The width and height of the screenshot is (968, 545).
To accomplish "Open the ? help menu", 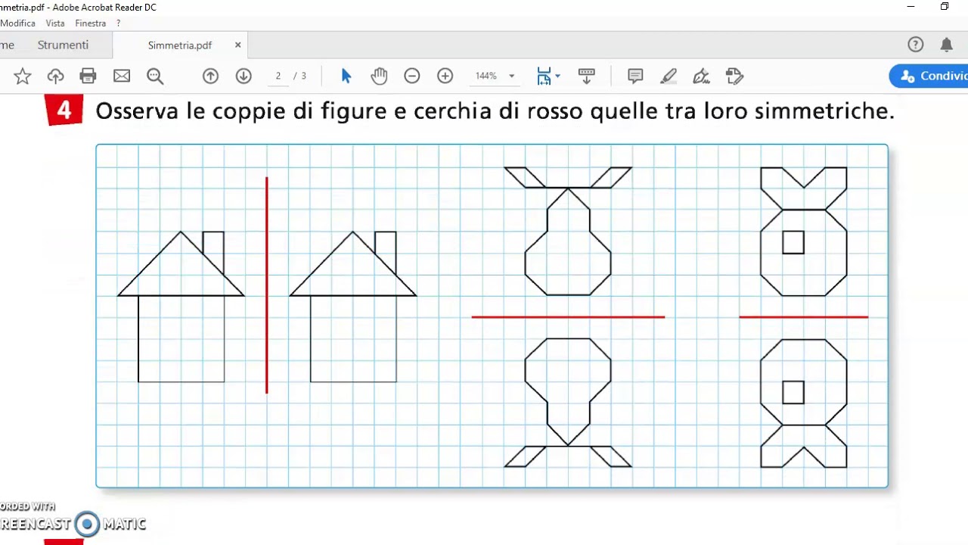I will click(119, 23).
